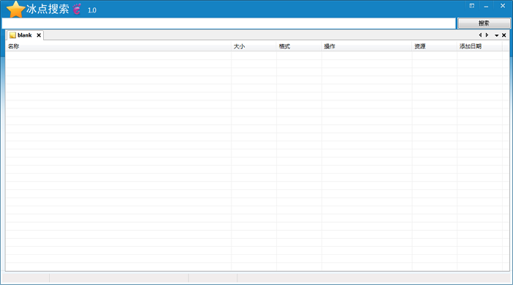Click the 格式 column header
Image resolution: width=513 pixels, height=285 pixels.
(299, 46)
